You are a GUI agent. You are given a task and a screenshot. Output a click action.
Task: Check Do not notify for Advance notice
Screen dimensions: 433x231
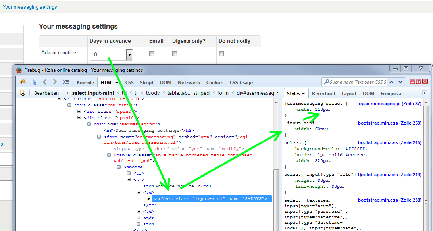pyautogui.click(x=221, y=54)
